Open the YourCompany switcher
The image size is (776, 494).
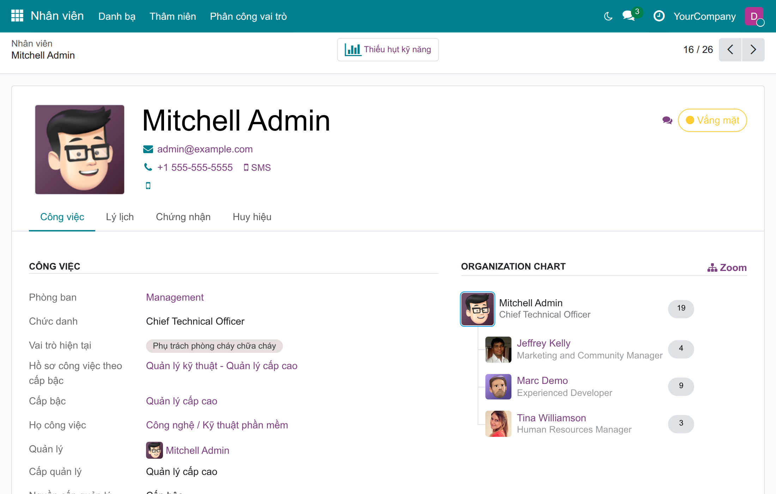[x=704, y=16]
